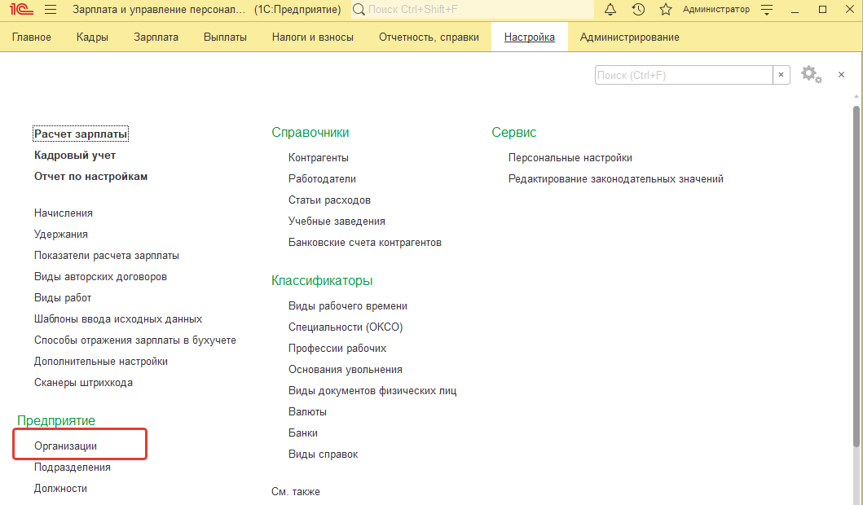Open Организации list

click(x=65, y=446)
